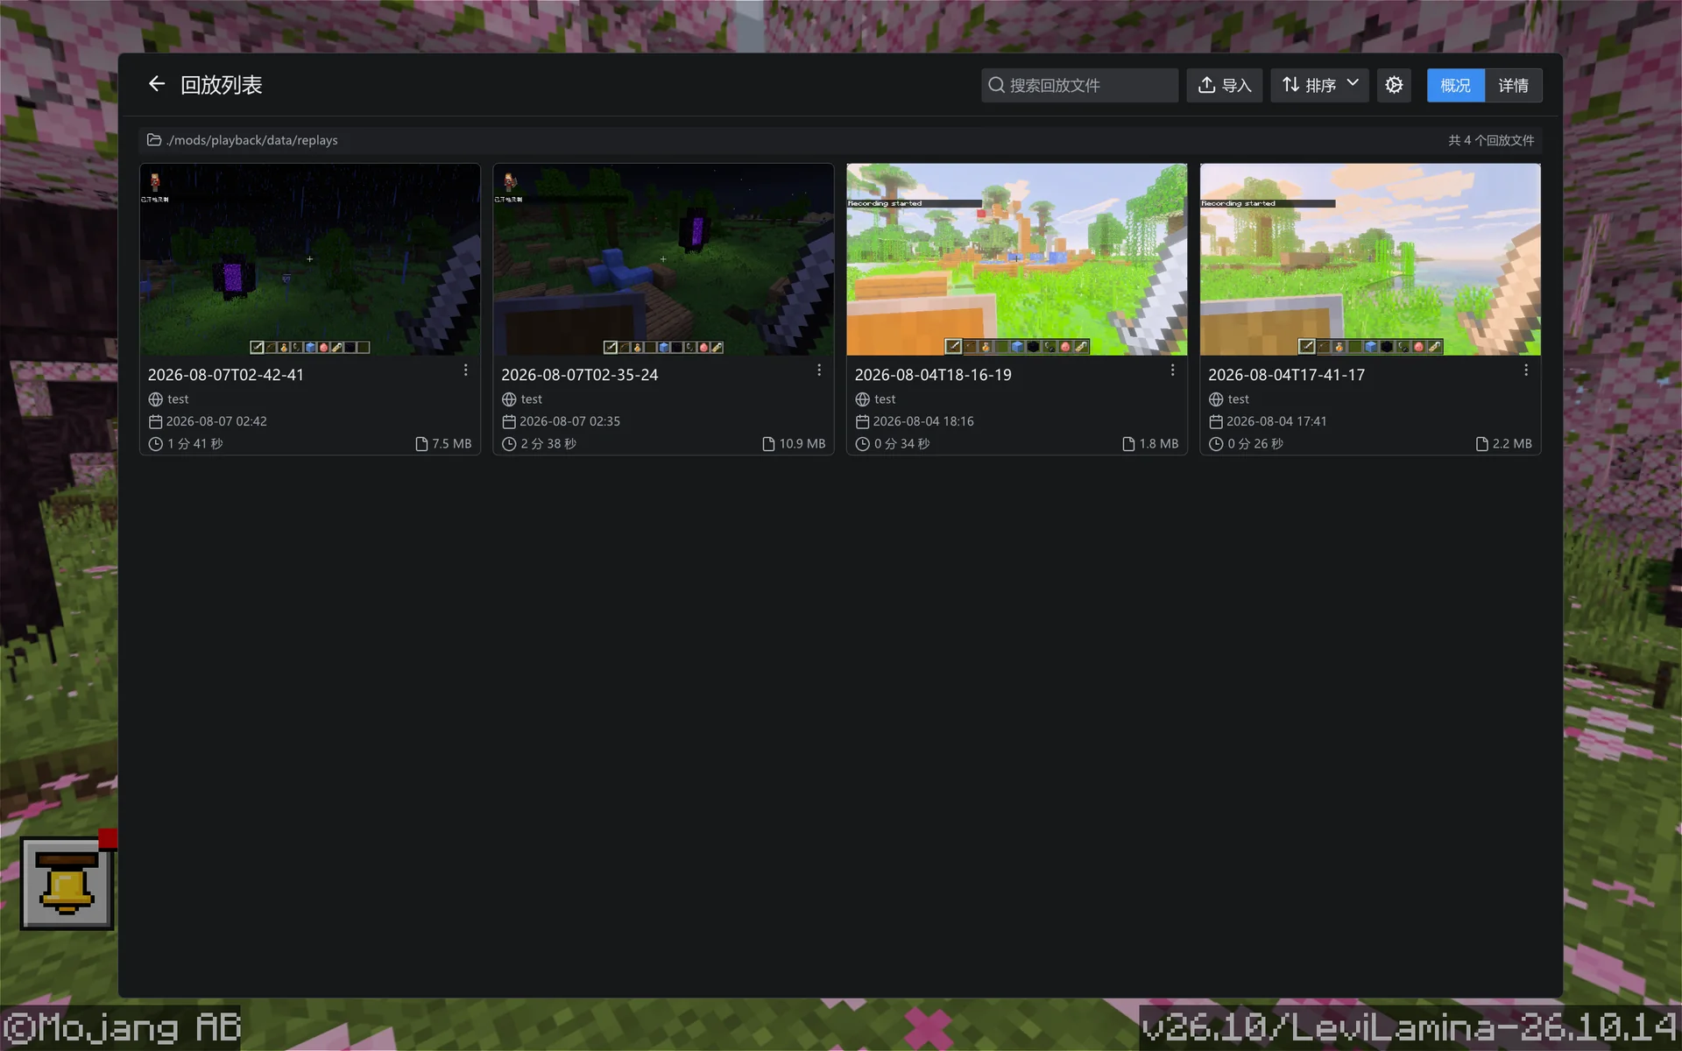Open settings via the gear icon
Viewport: 1682px width, 1051px height.
(1394, 85)
